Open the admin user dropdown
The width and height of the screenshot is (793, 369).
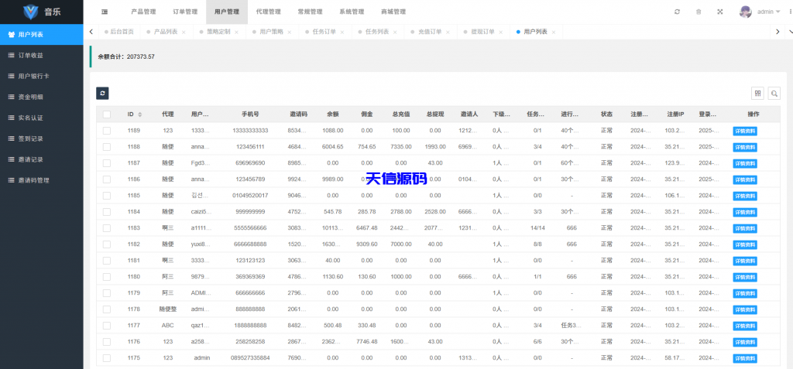point(769,12)
